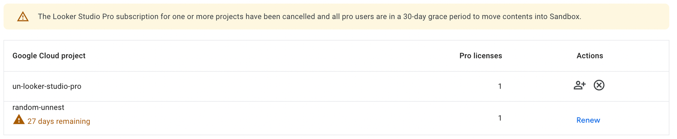Select the random-unnest project name
This screenshot has width=677, height=139.
[38, 107]
